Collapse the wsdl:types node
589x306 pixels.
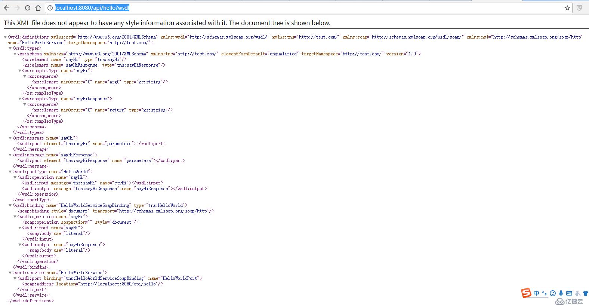coord(10,48)
